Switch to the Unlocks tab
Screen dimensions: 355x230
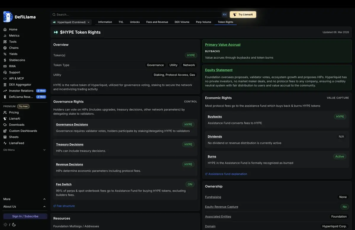[135, 22]
